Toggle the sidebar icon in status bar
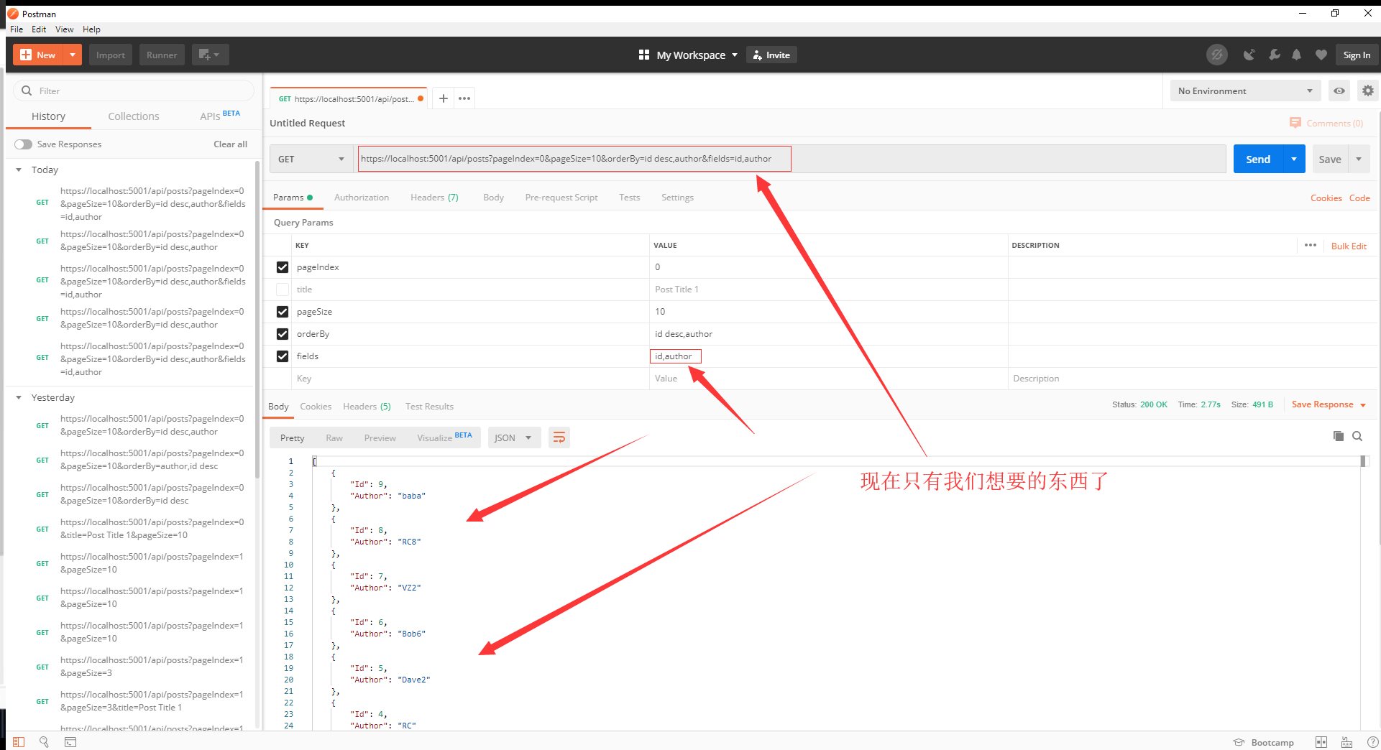Screen dimensions: 1381x750 [x=19, y=742]
